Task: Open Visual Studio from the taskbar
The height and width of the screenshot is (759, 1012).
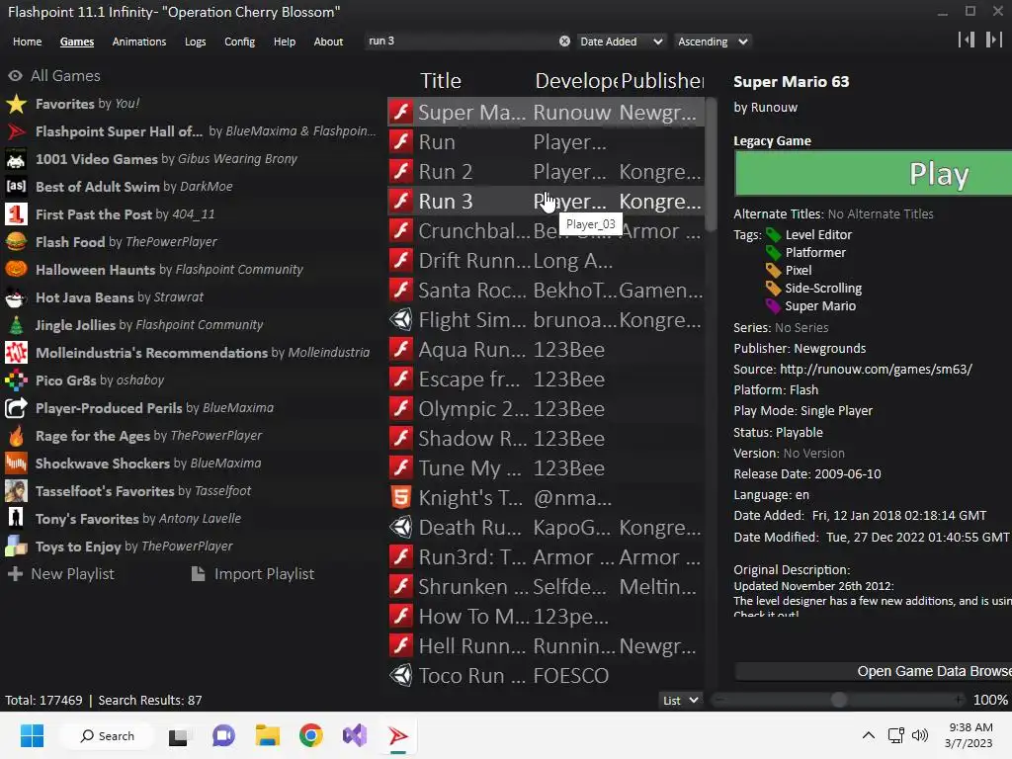Action: click(355, 735)
